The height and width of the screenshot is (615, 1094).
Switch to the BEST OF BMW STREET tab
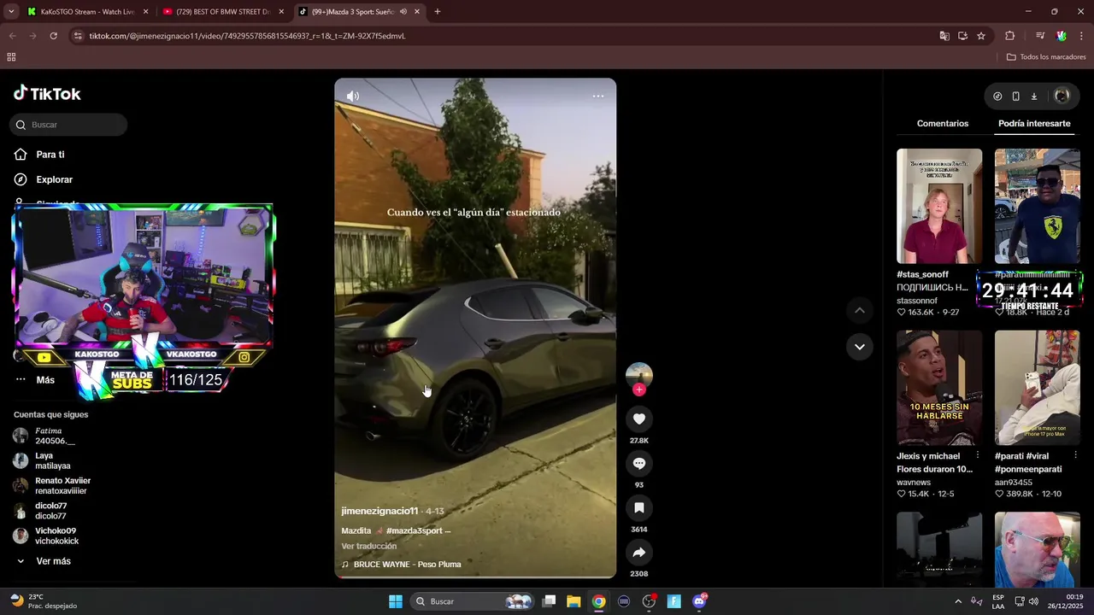222,12
